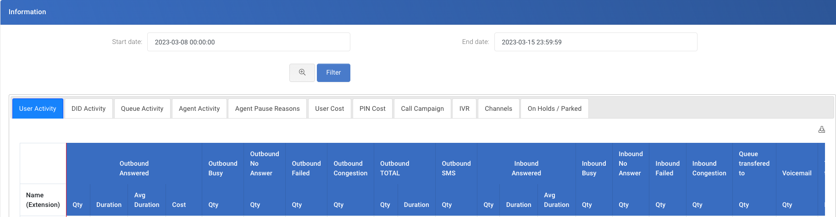Screen dimensions: 836x217
Task: Click the Name (Extension) column header
Action: point(43,200)
